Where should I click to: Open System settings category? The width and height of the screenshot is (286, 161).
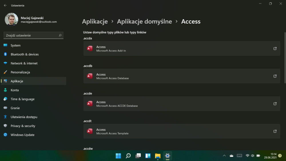pos(33,45)
